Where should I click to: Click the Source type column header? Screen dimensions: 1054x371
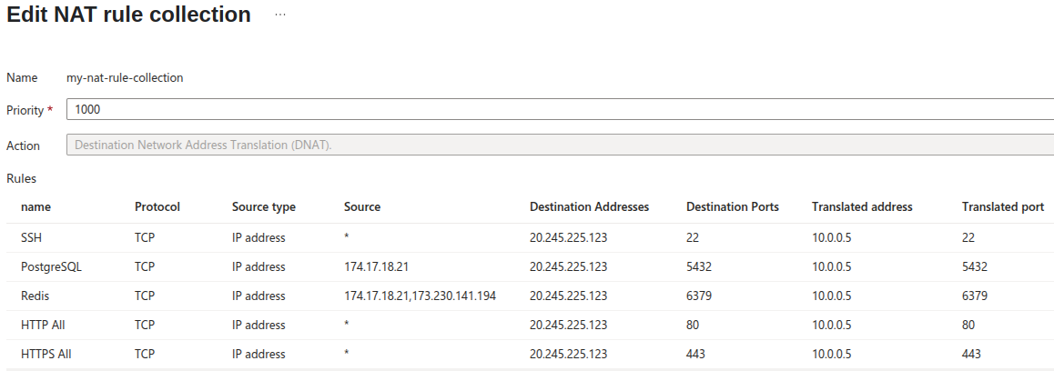tap(263, 206)
